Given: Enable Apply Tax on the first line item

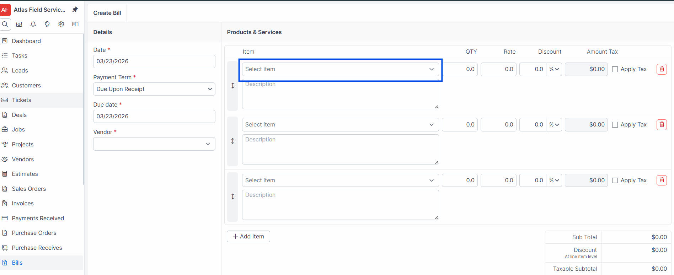Looking at the screenshot, I should [615, 69].
